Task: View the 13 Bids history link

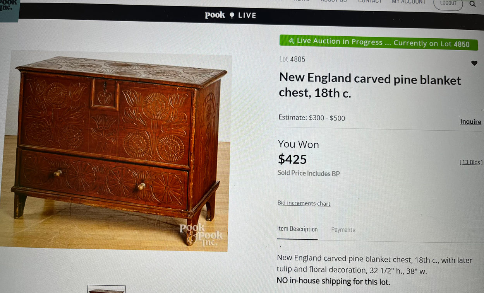Action: (x=471, y=162)
